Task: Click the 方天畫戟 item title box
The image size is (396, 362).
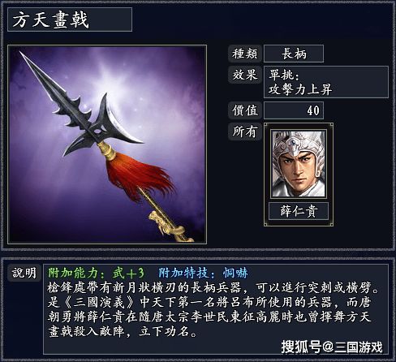Action: pyautogui.click(x=70, y=19)
